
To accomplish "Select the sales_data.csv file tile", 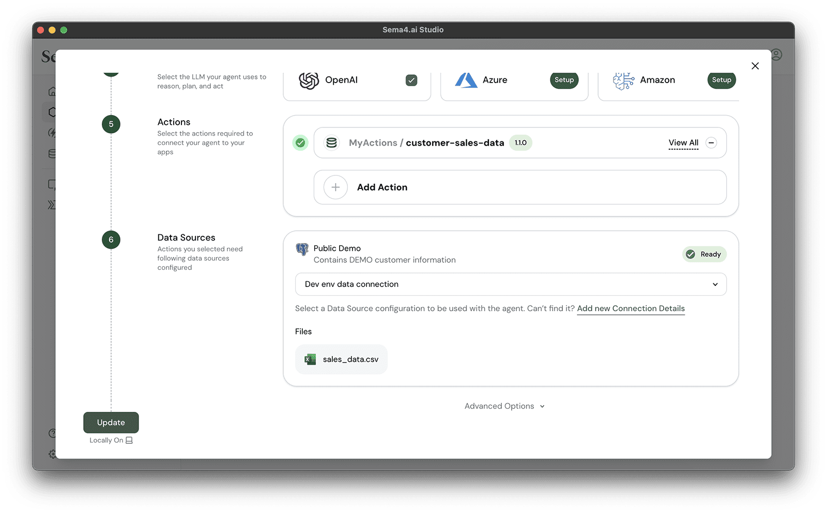I will pos(341,359).
